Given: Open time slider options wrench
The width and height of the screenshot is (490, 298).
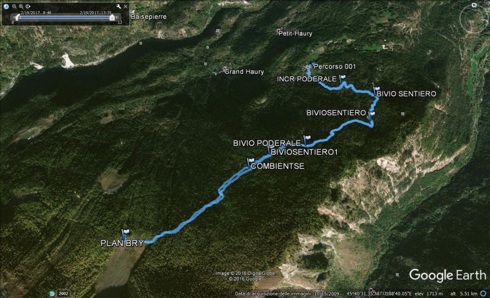Looking at the screenshot, I should click(119, 6).
